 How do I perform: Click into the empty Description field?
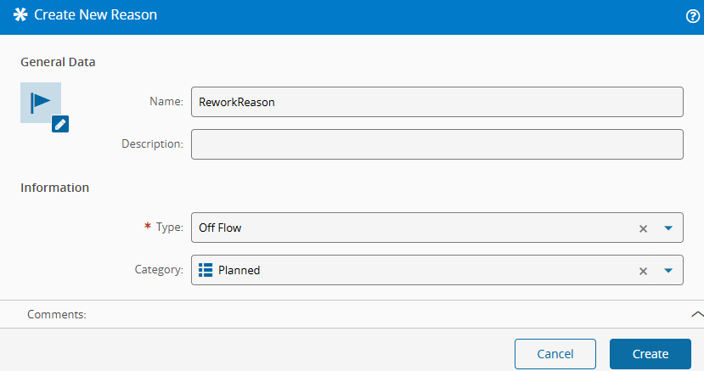point(437,144)
